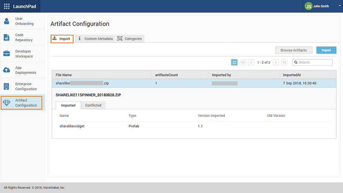Switch to the Categories tab
Viewport: 343px width, 193px height.
click(x=130, y=39)
